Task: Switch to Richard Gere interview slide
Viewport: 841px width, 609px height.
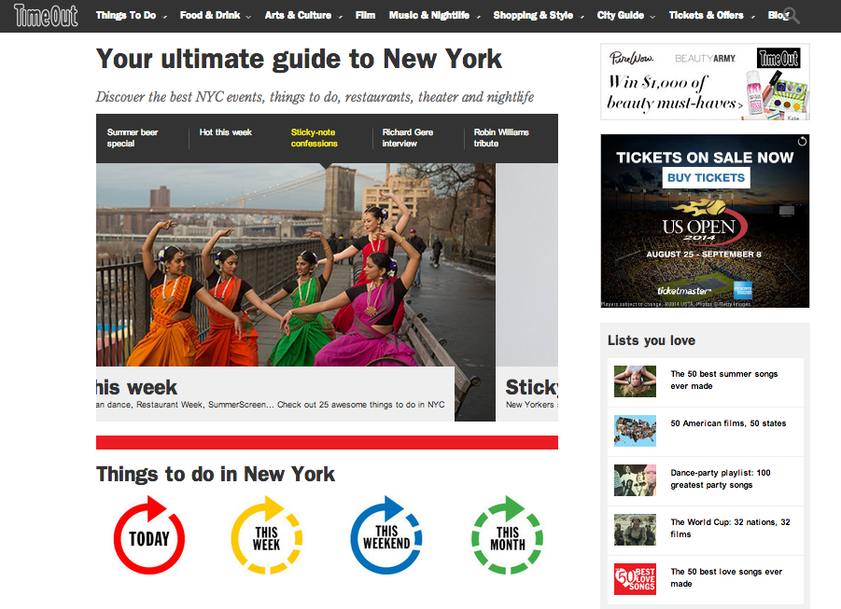Action: tap(408, 138)
